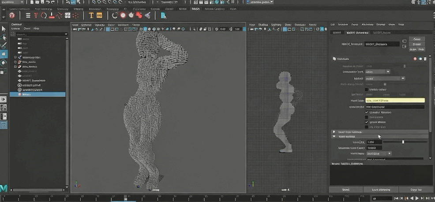This screenshot has width=435, height=202.
Task: Click the red trash icon in attribute header
Action: (x=415, y=59)
